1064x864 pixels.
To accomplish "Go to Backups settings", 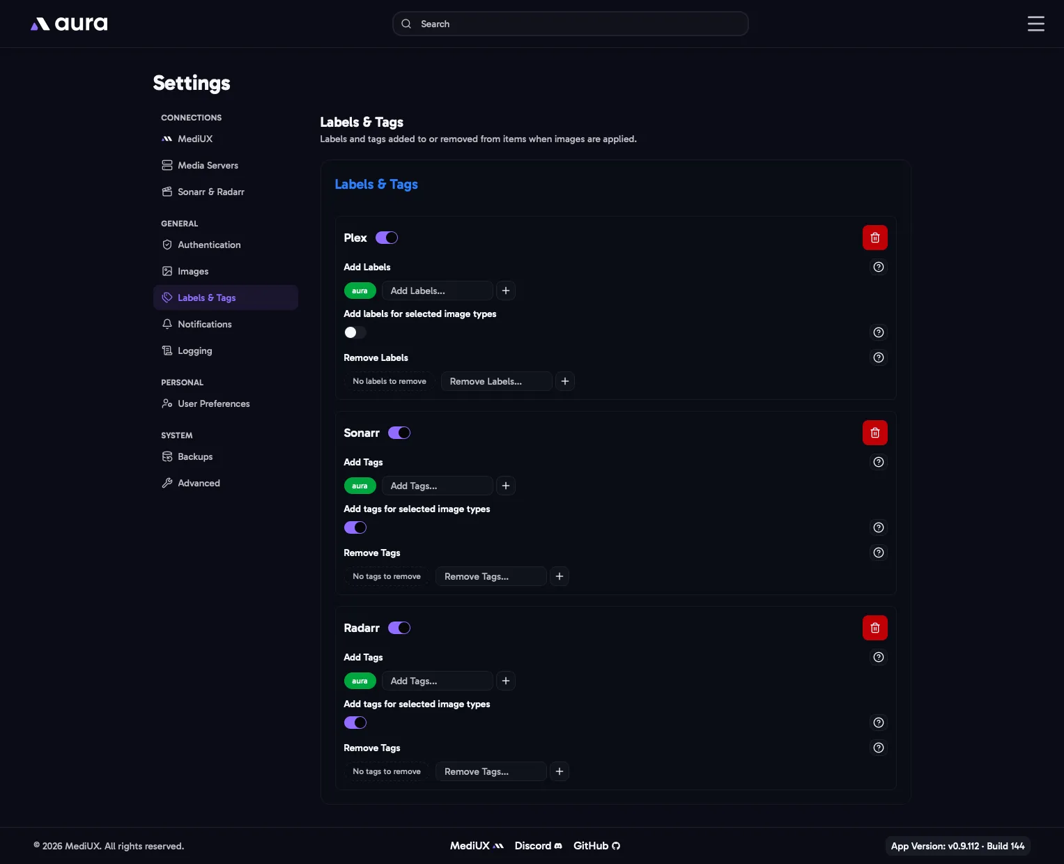I will click(226, 456).
